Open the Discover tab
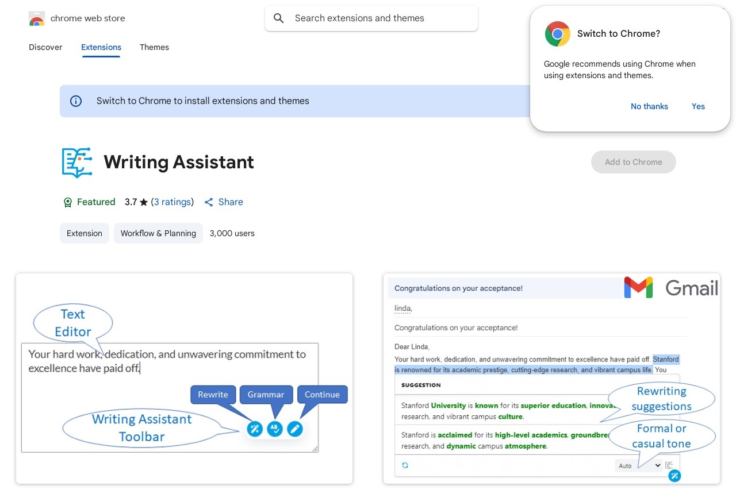 [x=45, y=47]
